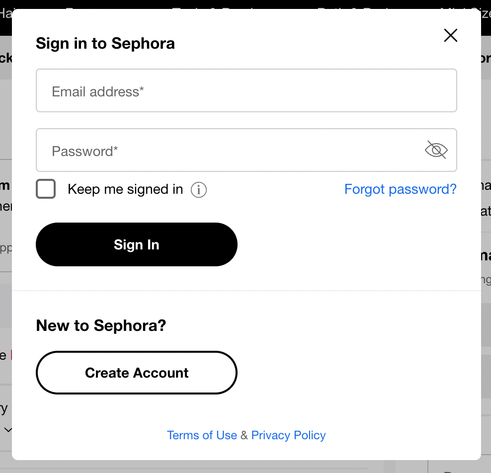Close the Sign in to Sephora dialog

(451, 35)
